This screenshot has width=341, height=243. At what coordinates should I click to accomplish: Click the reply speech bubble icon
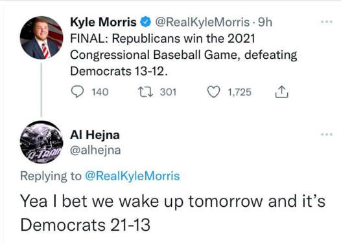77,92
